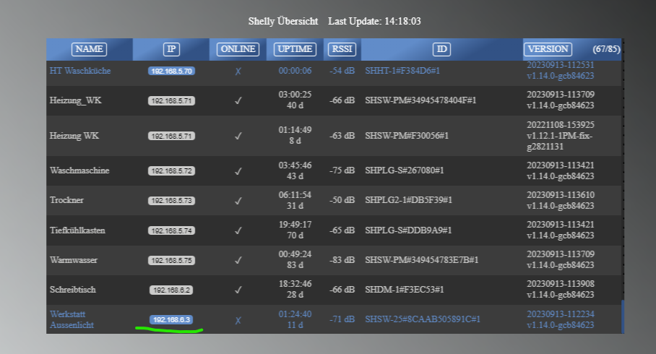
Task: Select the Waschmaschine device name
Action: (x=79, y=170)
